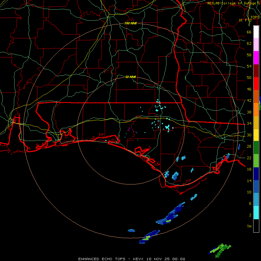The image size is (261, 261).
Task: Click the navy blue legend swatch
Action: tap(256, 174)
